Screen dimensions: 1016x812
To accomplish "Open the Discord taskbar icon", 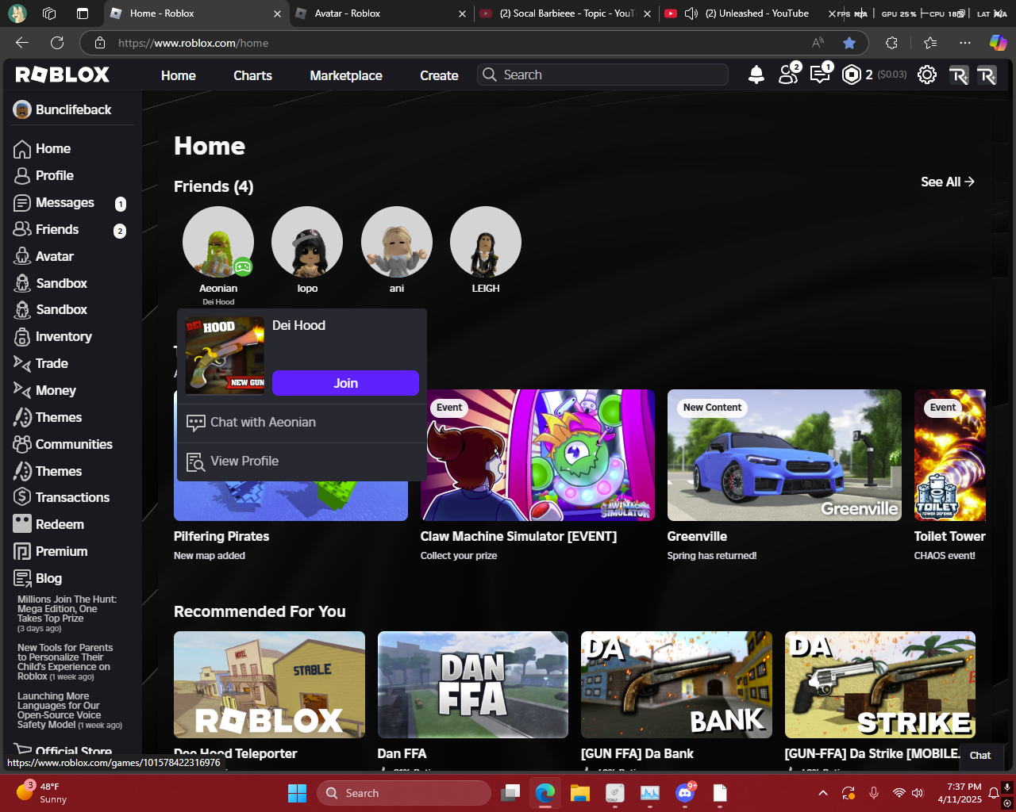I will click(x=685, y=792).
